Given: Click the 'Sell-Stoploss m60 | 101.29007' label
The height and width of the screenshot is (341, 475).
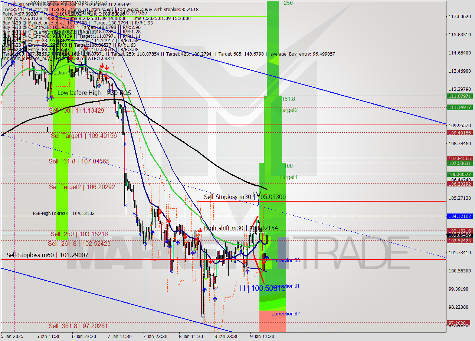Looking at the screenshot, I should 47,255.
